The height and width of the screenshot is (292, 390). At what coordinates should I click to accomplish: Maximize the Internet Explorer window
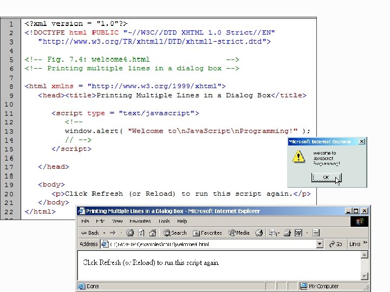point(356,211)
